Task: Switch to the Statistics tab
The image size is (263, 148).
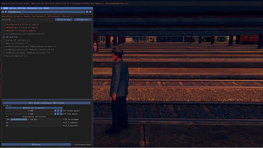Action: coord(32,8)
